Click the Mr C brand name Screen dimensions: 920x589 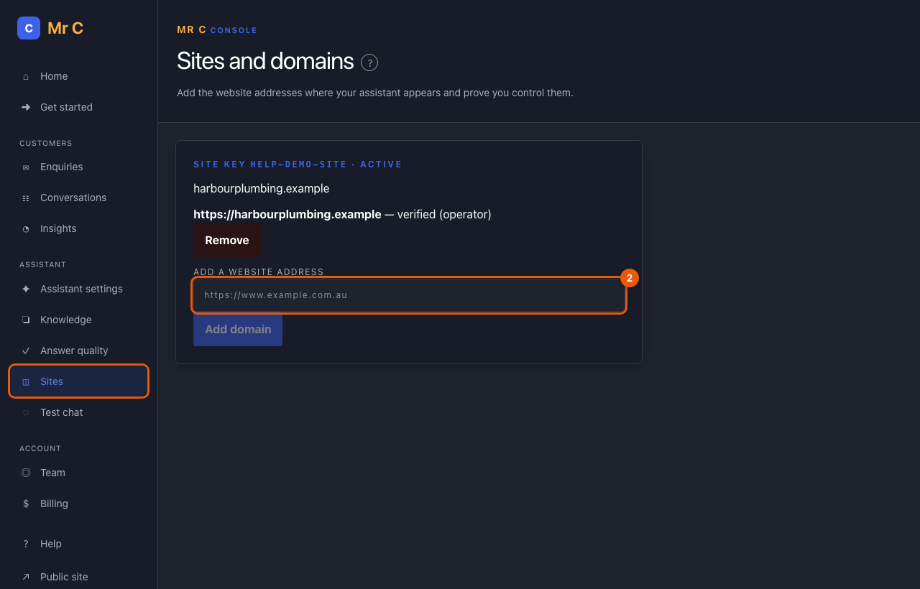65,28
